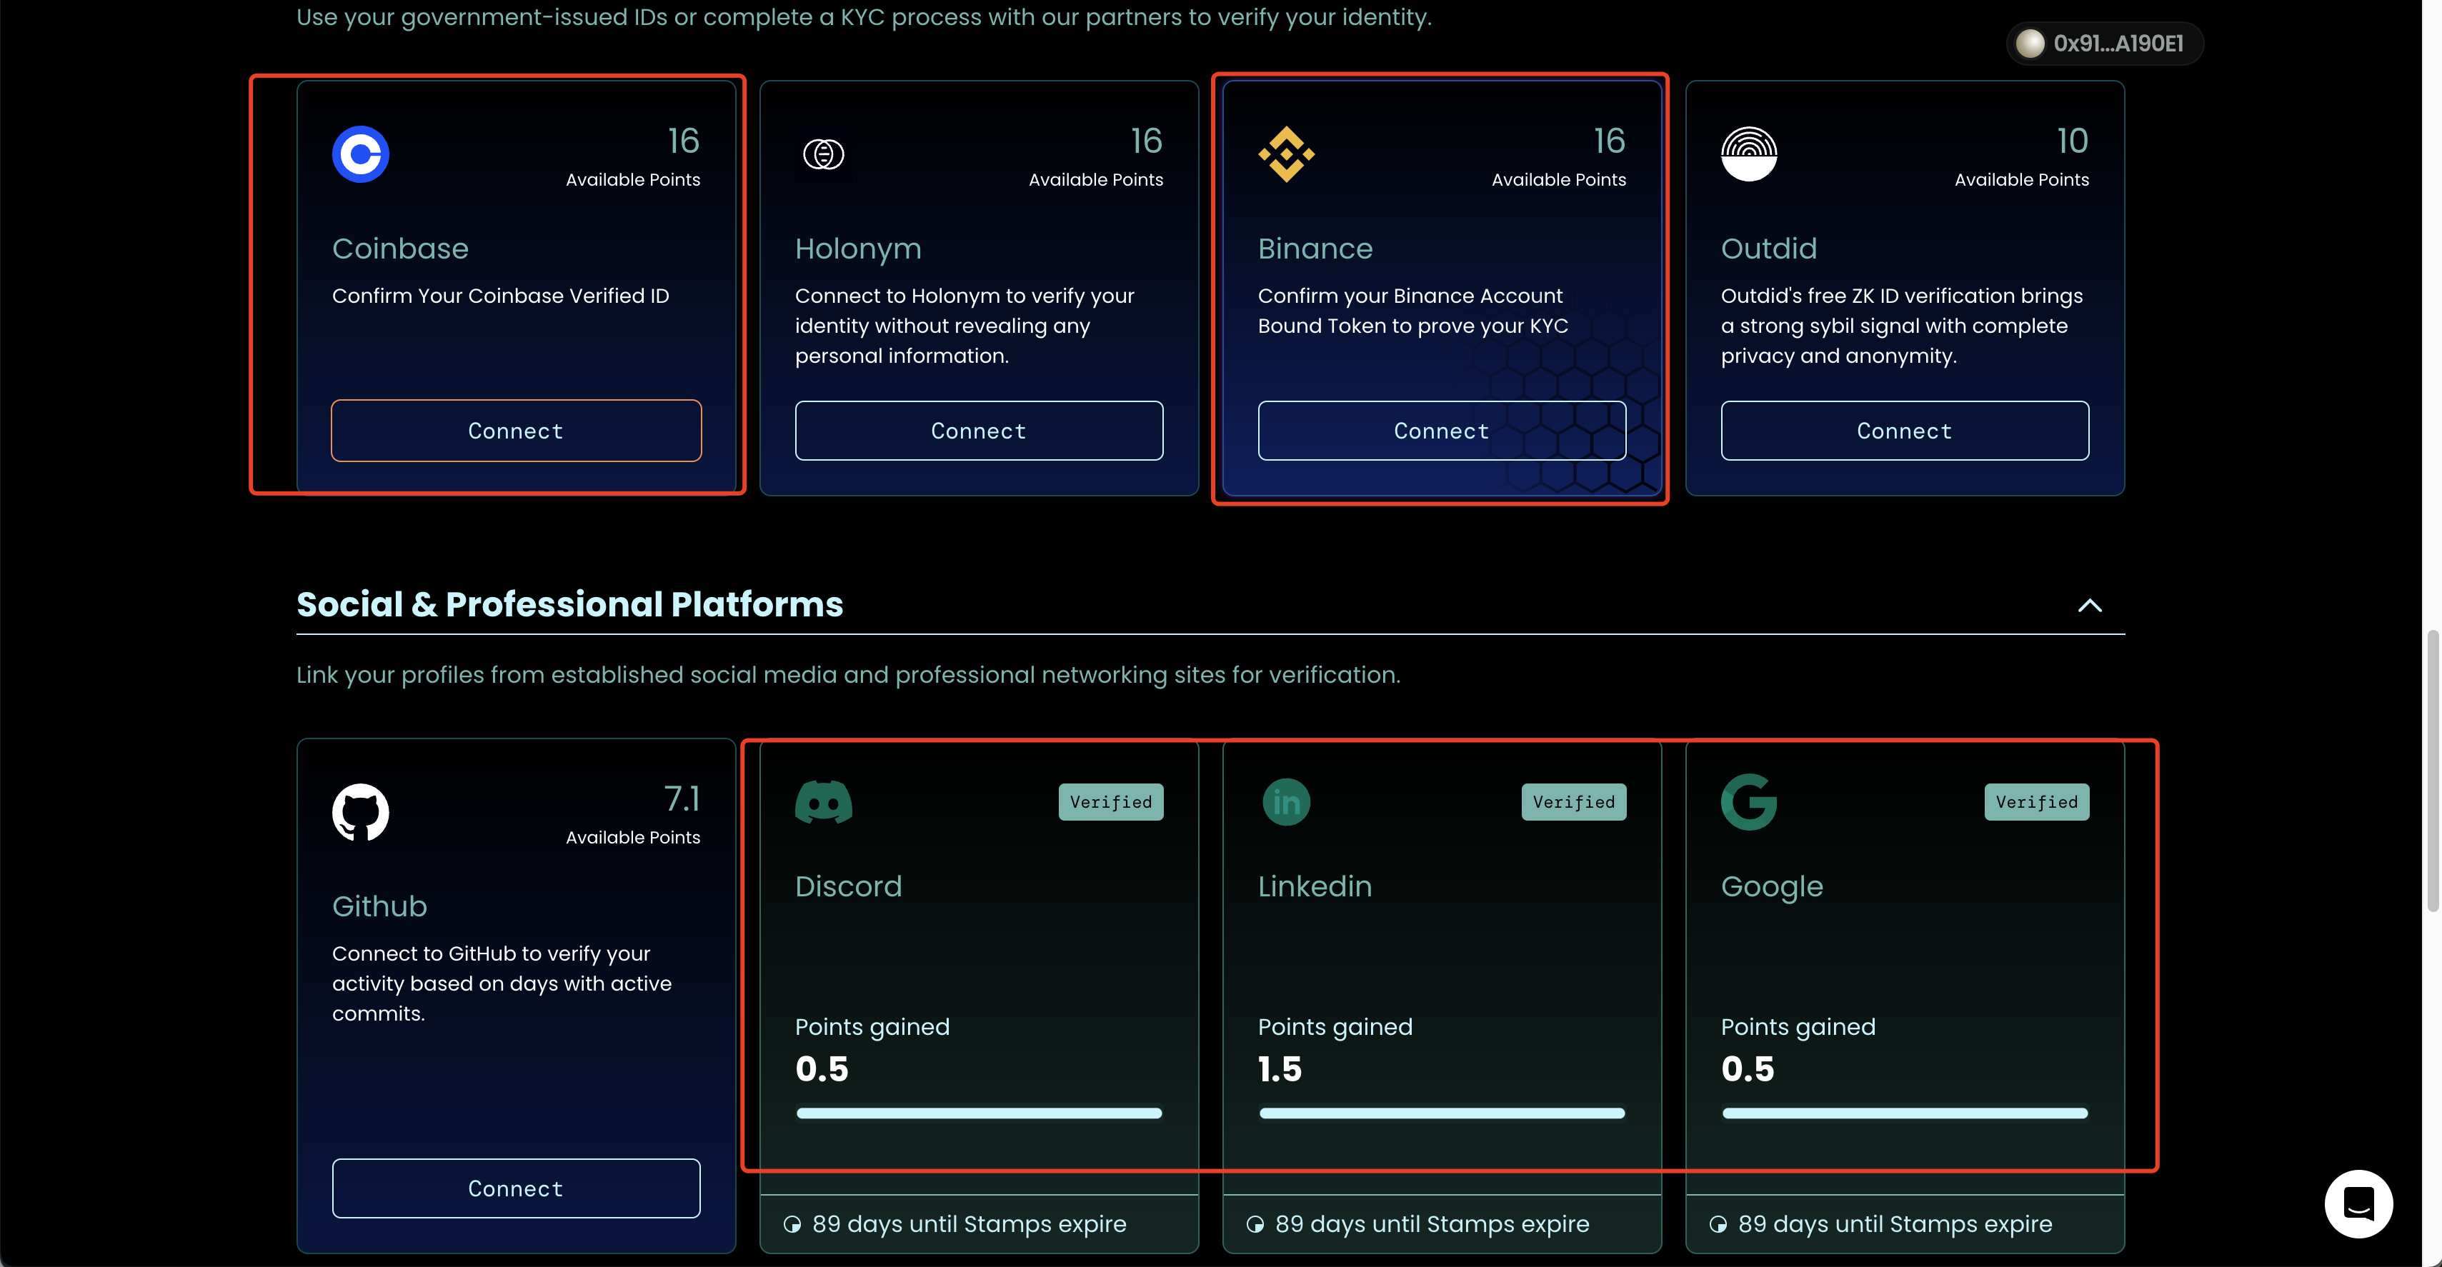Click the Linkedin card title

(x=1315, y=886)
